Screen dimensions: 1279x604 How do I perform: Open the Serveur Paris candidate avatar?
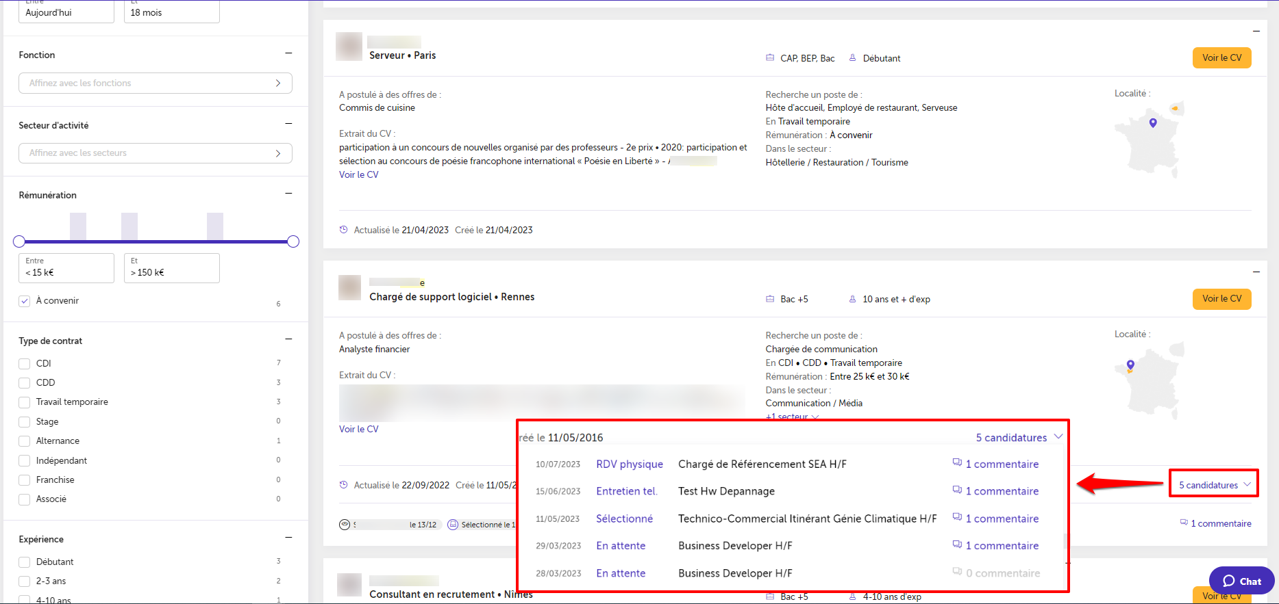tap(349, 47)
